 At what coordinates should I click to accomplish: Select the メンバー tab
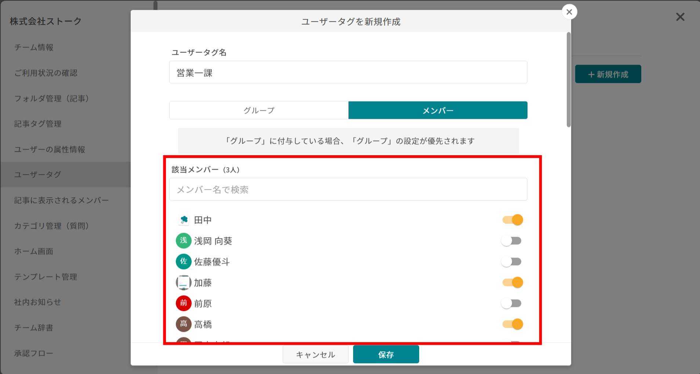(438, 110)
